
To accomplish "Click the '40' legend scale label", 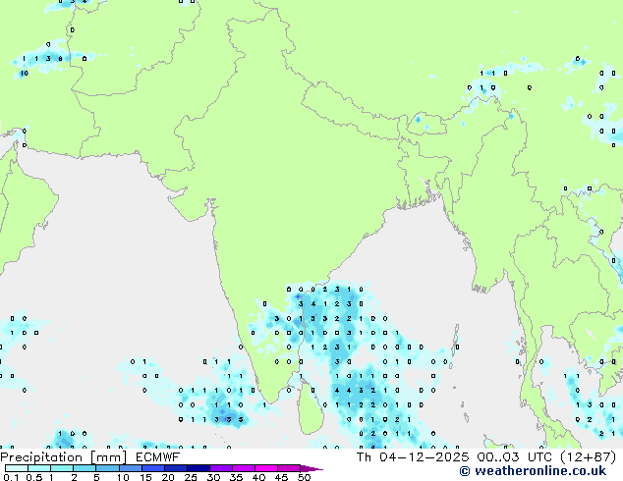I will pyautogui.click(x=258, y=477).
